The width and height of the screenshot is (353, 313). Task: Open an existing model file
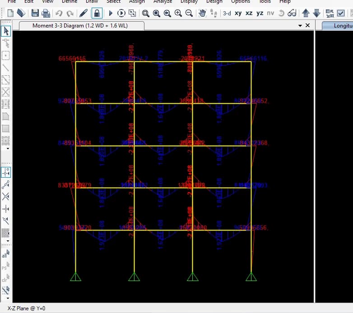point(21,13)
